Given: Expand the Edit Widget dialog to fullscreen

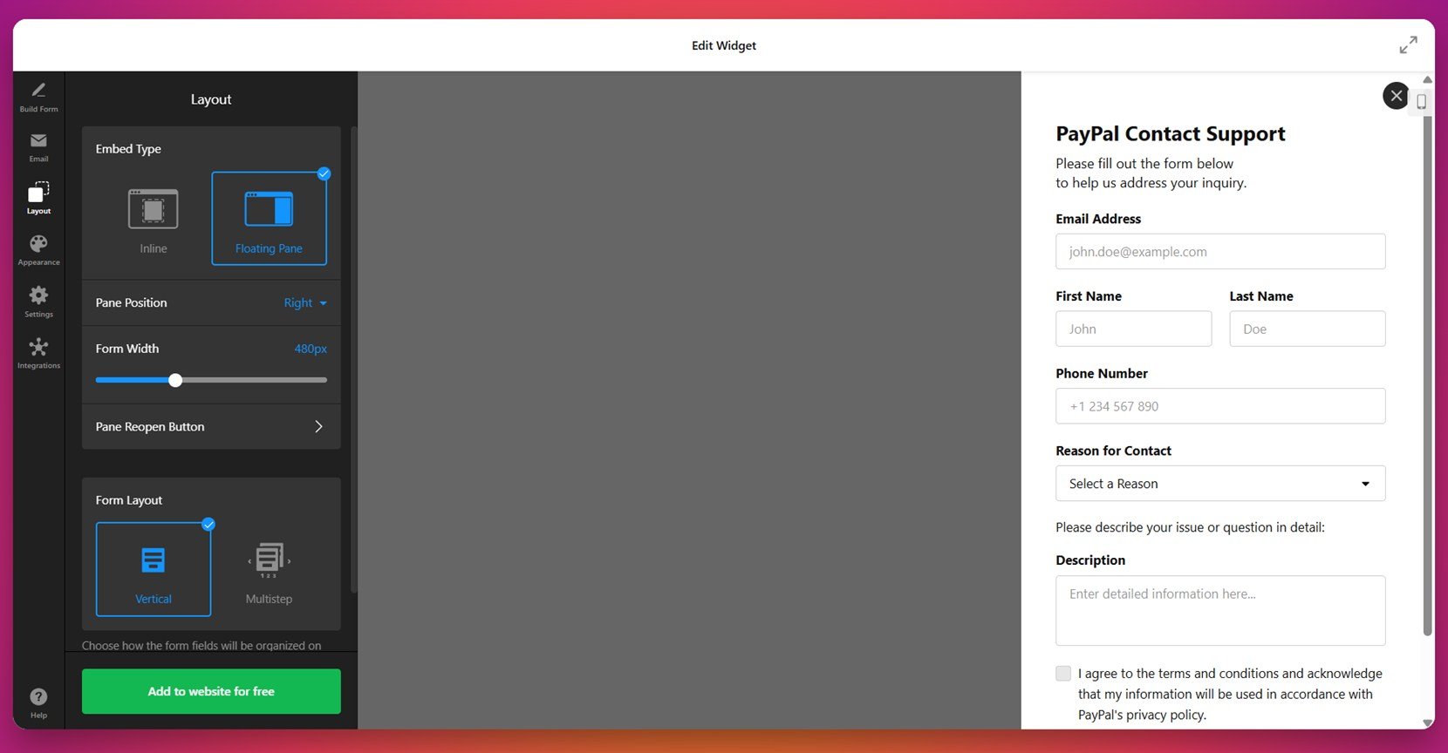Looking at the screenshot, I should 1408,44.
